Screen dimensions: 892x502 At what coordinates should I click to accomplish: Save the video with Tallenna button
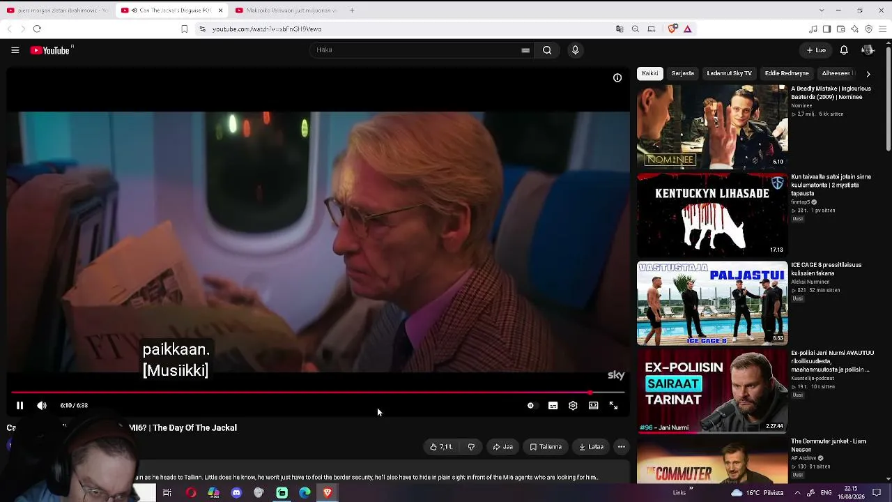tap(546, 447)
